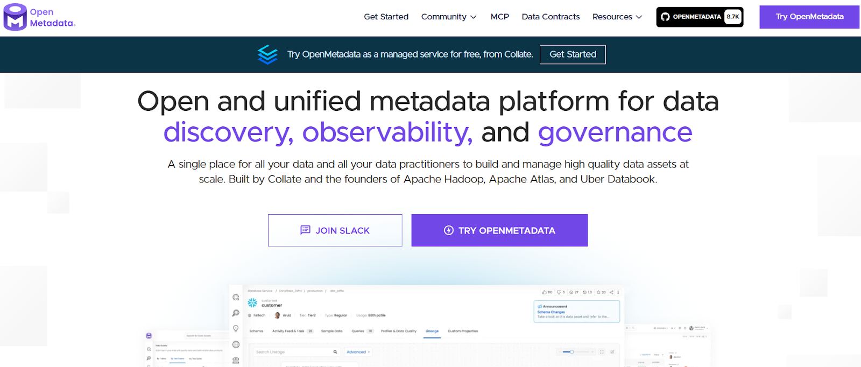Adjust the lineage zoom slider

573,351
